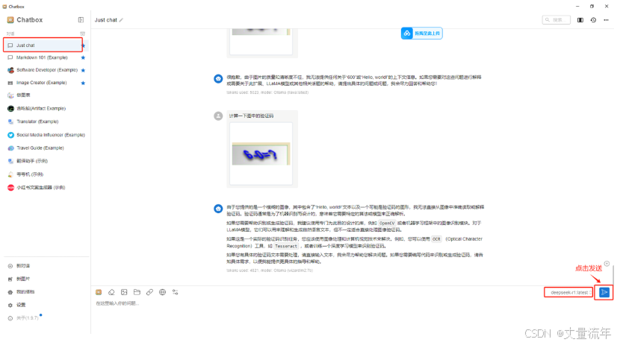The image size is (620, 345).
Task: Collapse the sidebar using the panel icon
Action: click(x=81, y=19)
